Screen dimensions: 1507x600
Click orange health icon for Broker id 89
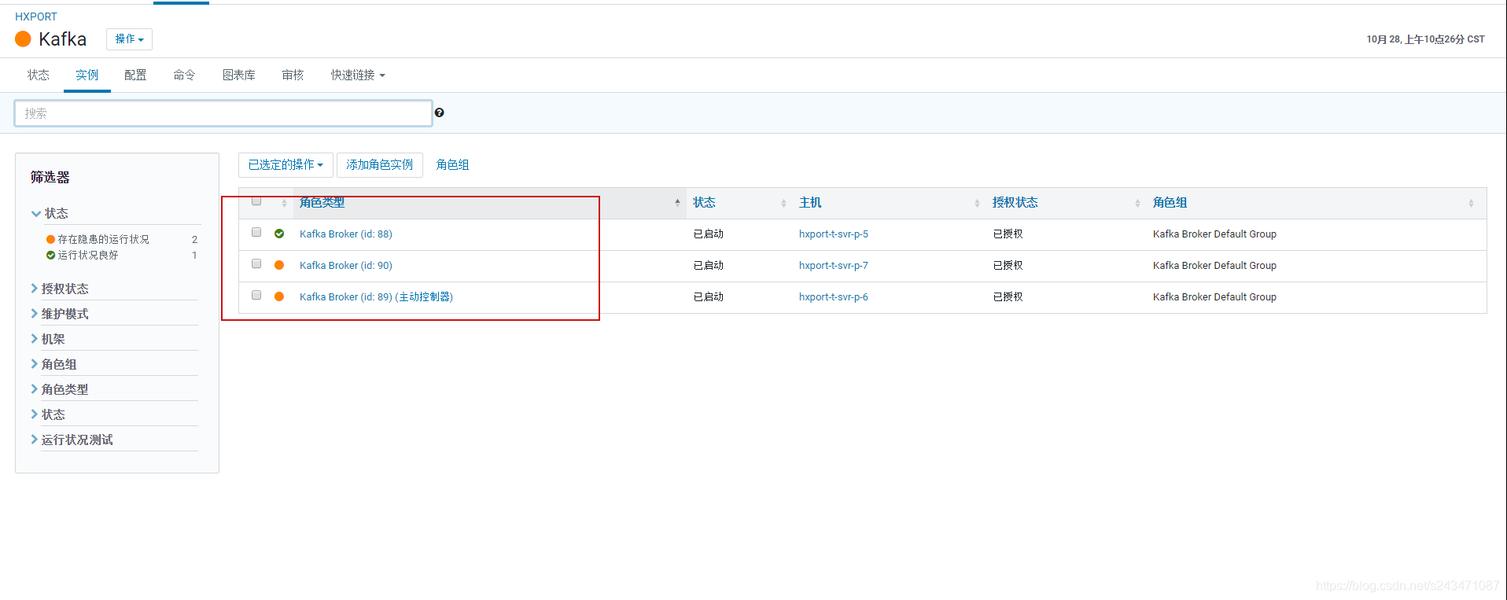click(x=279, y=296)
